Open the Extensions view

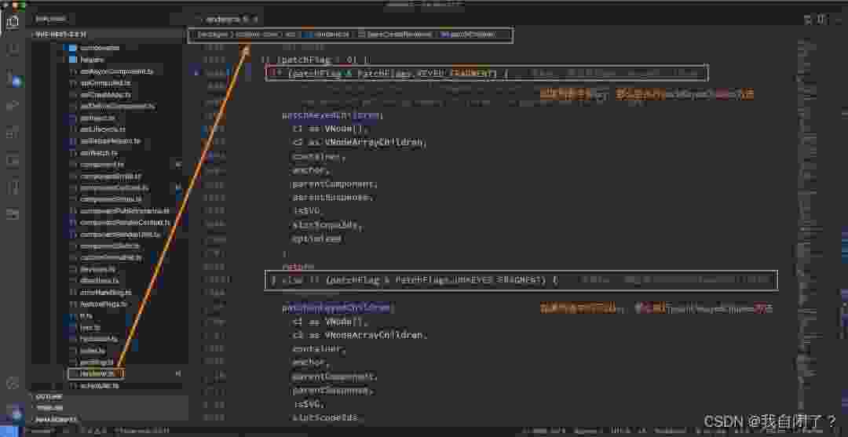point(13,133)
